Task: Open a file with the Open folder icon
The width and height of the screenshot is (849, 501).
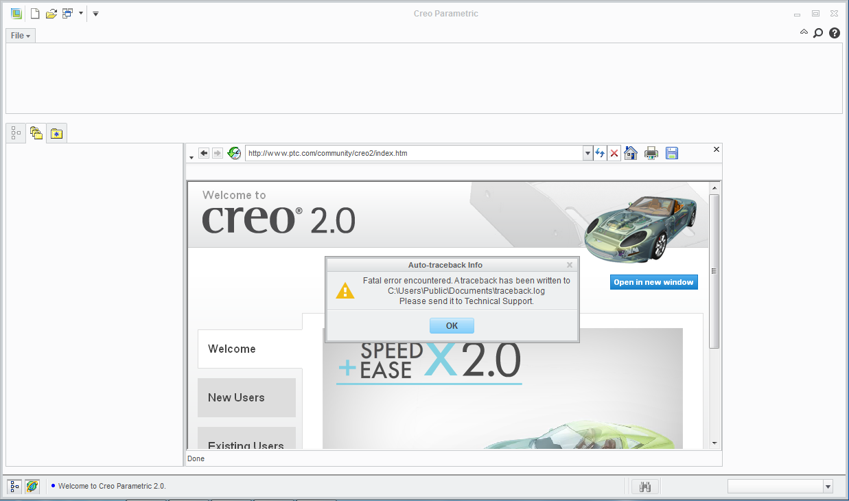Action: [51, 14]
